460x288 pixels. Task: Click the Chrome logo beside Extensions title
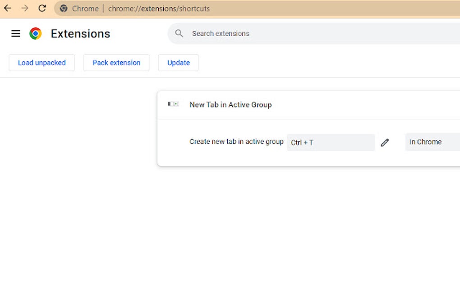pyautogui.click(x=34, y=33)
